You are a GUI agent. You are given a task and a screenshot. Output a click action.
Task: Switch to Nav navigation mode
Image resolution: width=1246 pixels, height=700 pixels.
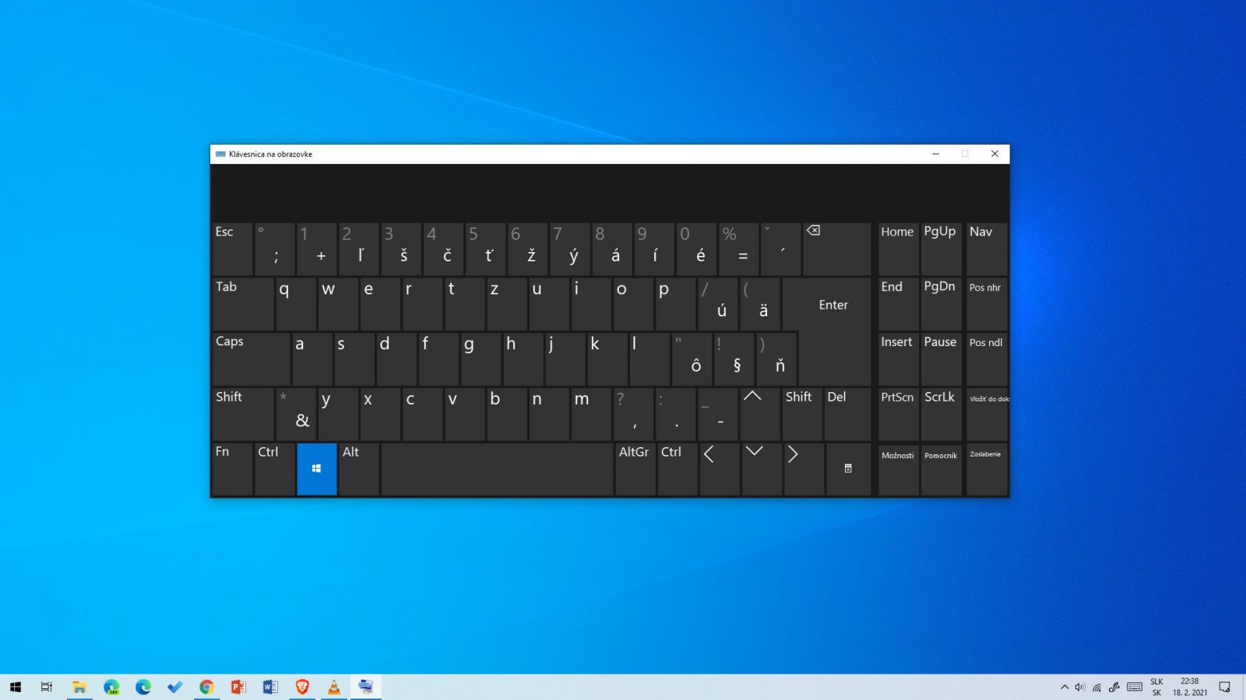point(987,249)
